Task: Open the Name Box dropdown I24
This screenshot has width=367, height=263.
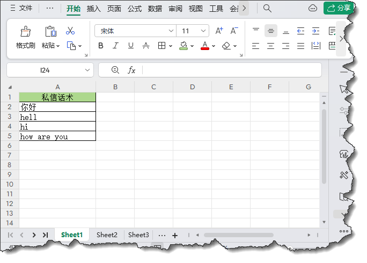Action: [x=87, y=70]
